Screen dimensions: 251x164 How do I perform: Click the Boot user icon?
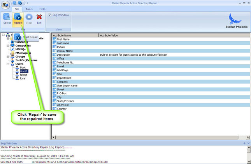pos(17,67)
